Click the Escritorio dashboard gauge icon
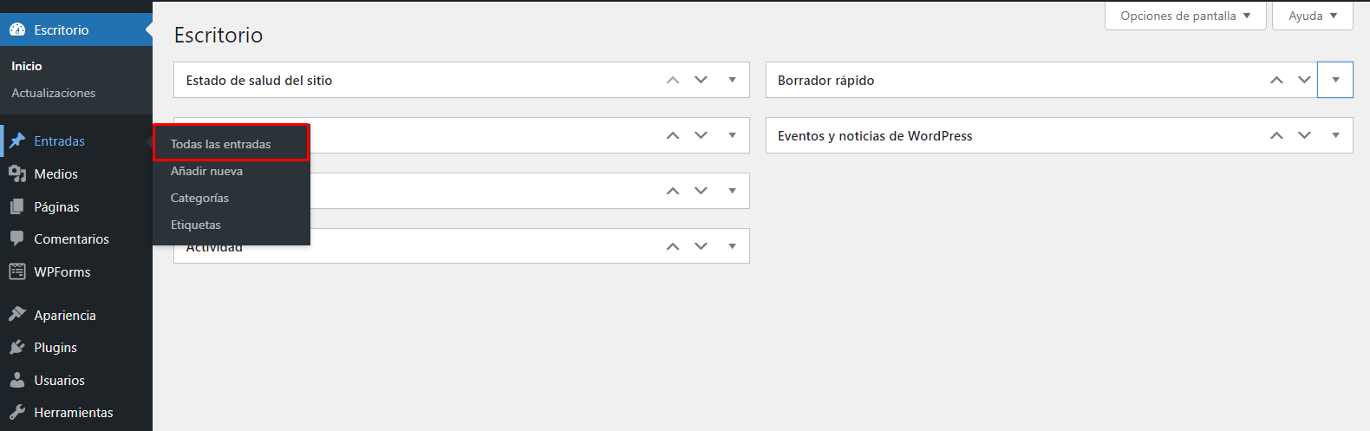1370x431 pixels. (x=17, y=29)
